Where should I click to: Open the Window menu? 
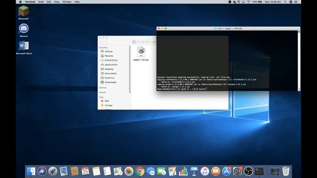(67, 2)
